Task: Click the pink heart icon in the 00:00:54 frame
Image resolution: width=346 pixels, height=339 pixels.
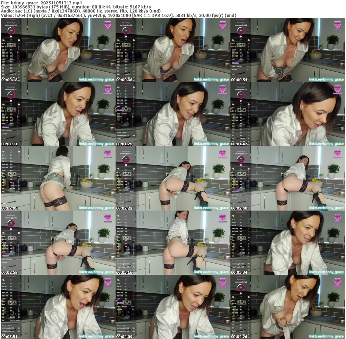Action: [x=337, y=25]
